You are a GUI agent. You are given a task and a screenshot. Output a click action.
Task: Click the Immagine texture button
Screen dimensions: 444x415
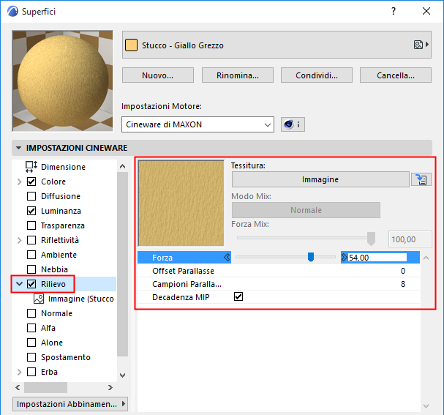coord(320,179)
